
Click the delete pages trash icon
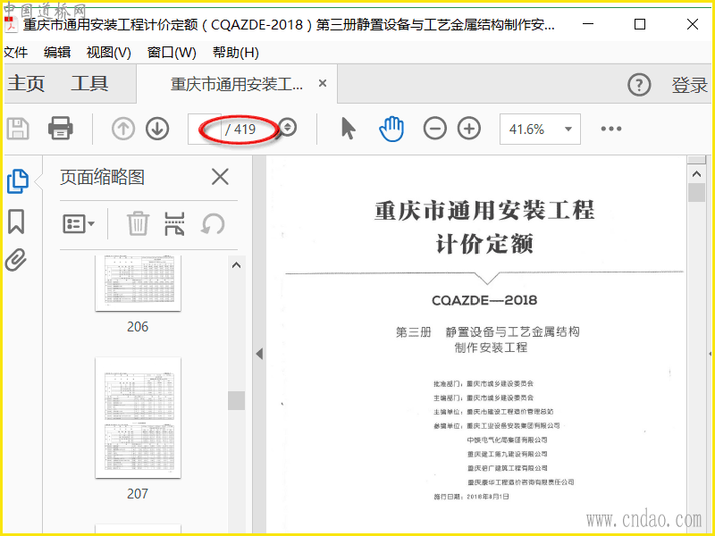click(138, 223)
